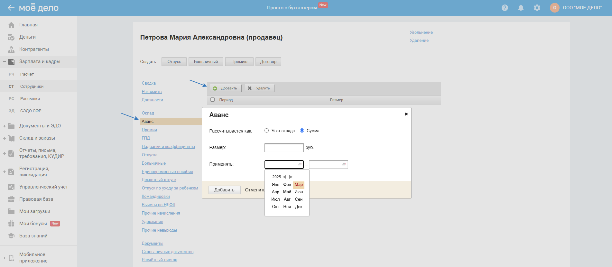This screenshot has height=267, width=612.
Task: Open the Расчет submenu item
Action: point(27,74)
